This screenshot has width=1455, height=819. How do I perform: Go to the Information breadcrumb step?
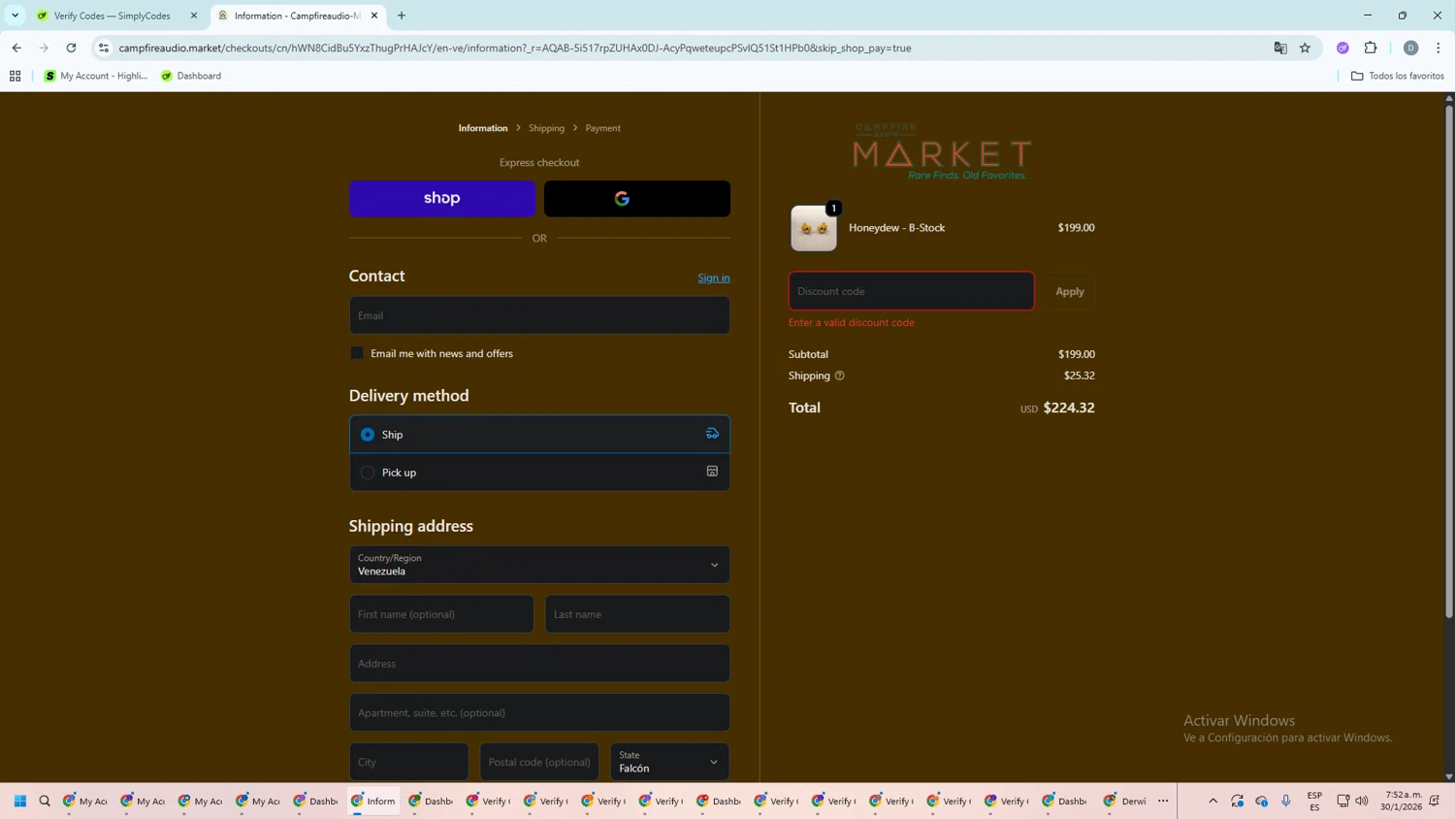[x=483, y=128]
